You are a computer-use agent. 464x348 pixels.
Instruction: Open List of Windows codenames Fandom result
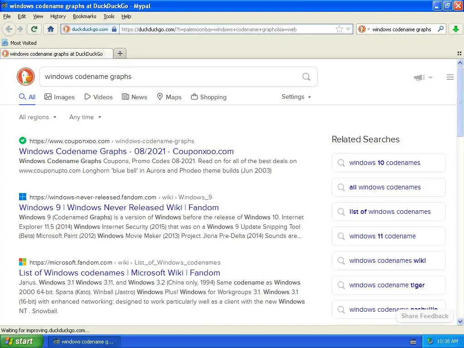point(120,272)
